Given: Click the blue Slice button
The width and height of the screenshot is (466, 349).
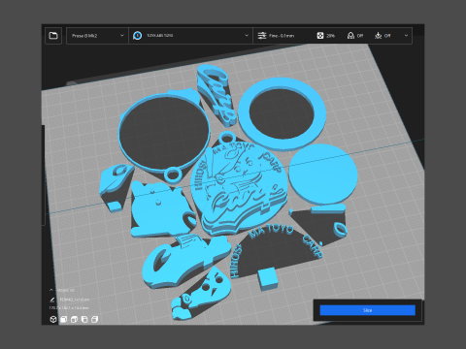Looking at the screenshot, I should coord(368,310).
